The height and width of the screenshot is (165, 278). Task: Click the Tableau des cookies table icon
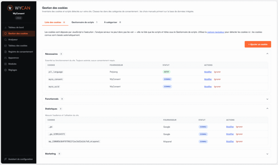[x=5, y=46]
